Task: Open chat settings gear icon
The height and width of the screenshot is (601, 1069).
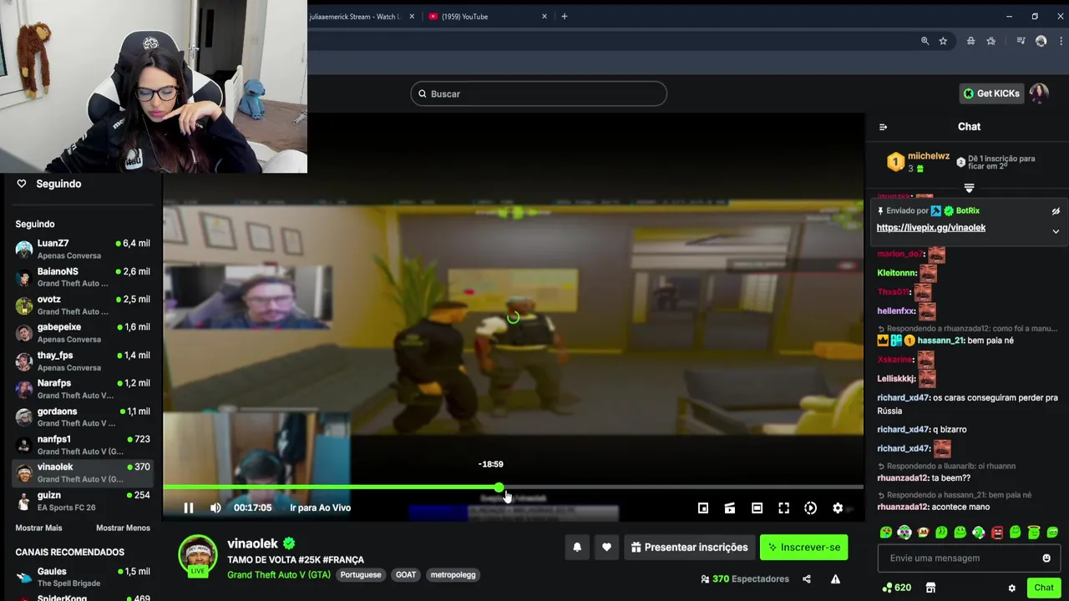Action: point(1012,588)
